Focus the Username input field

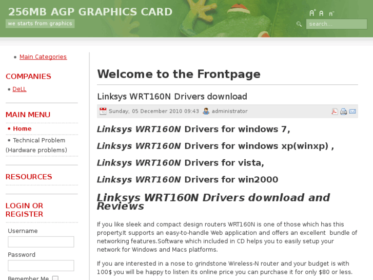pos(41,242)
